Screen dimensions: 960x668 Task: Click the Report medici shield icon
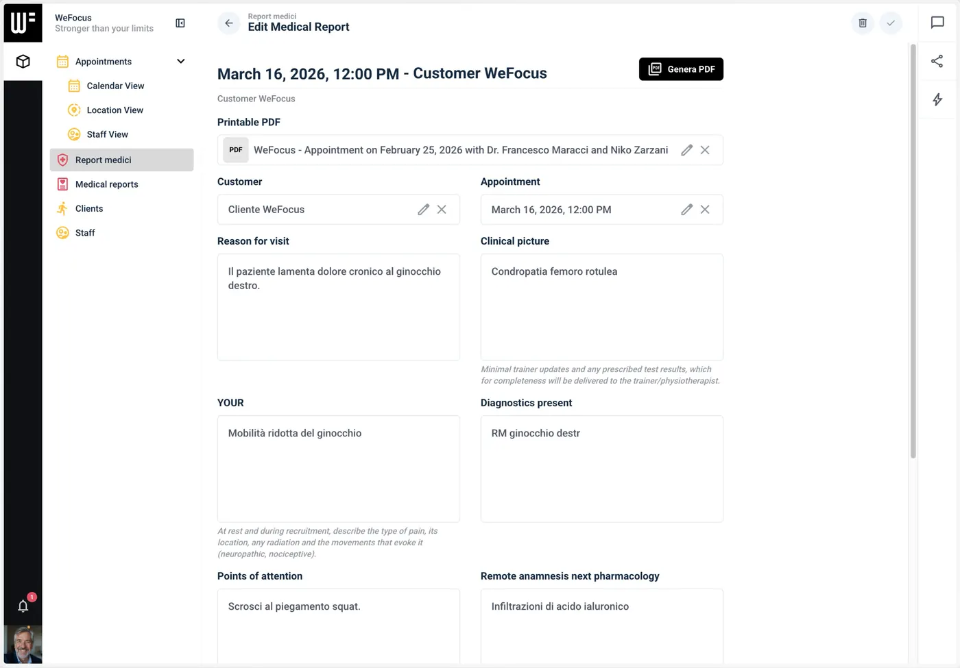62,160
